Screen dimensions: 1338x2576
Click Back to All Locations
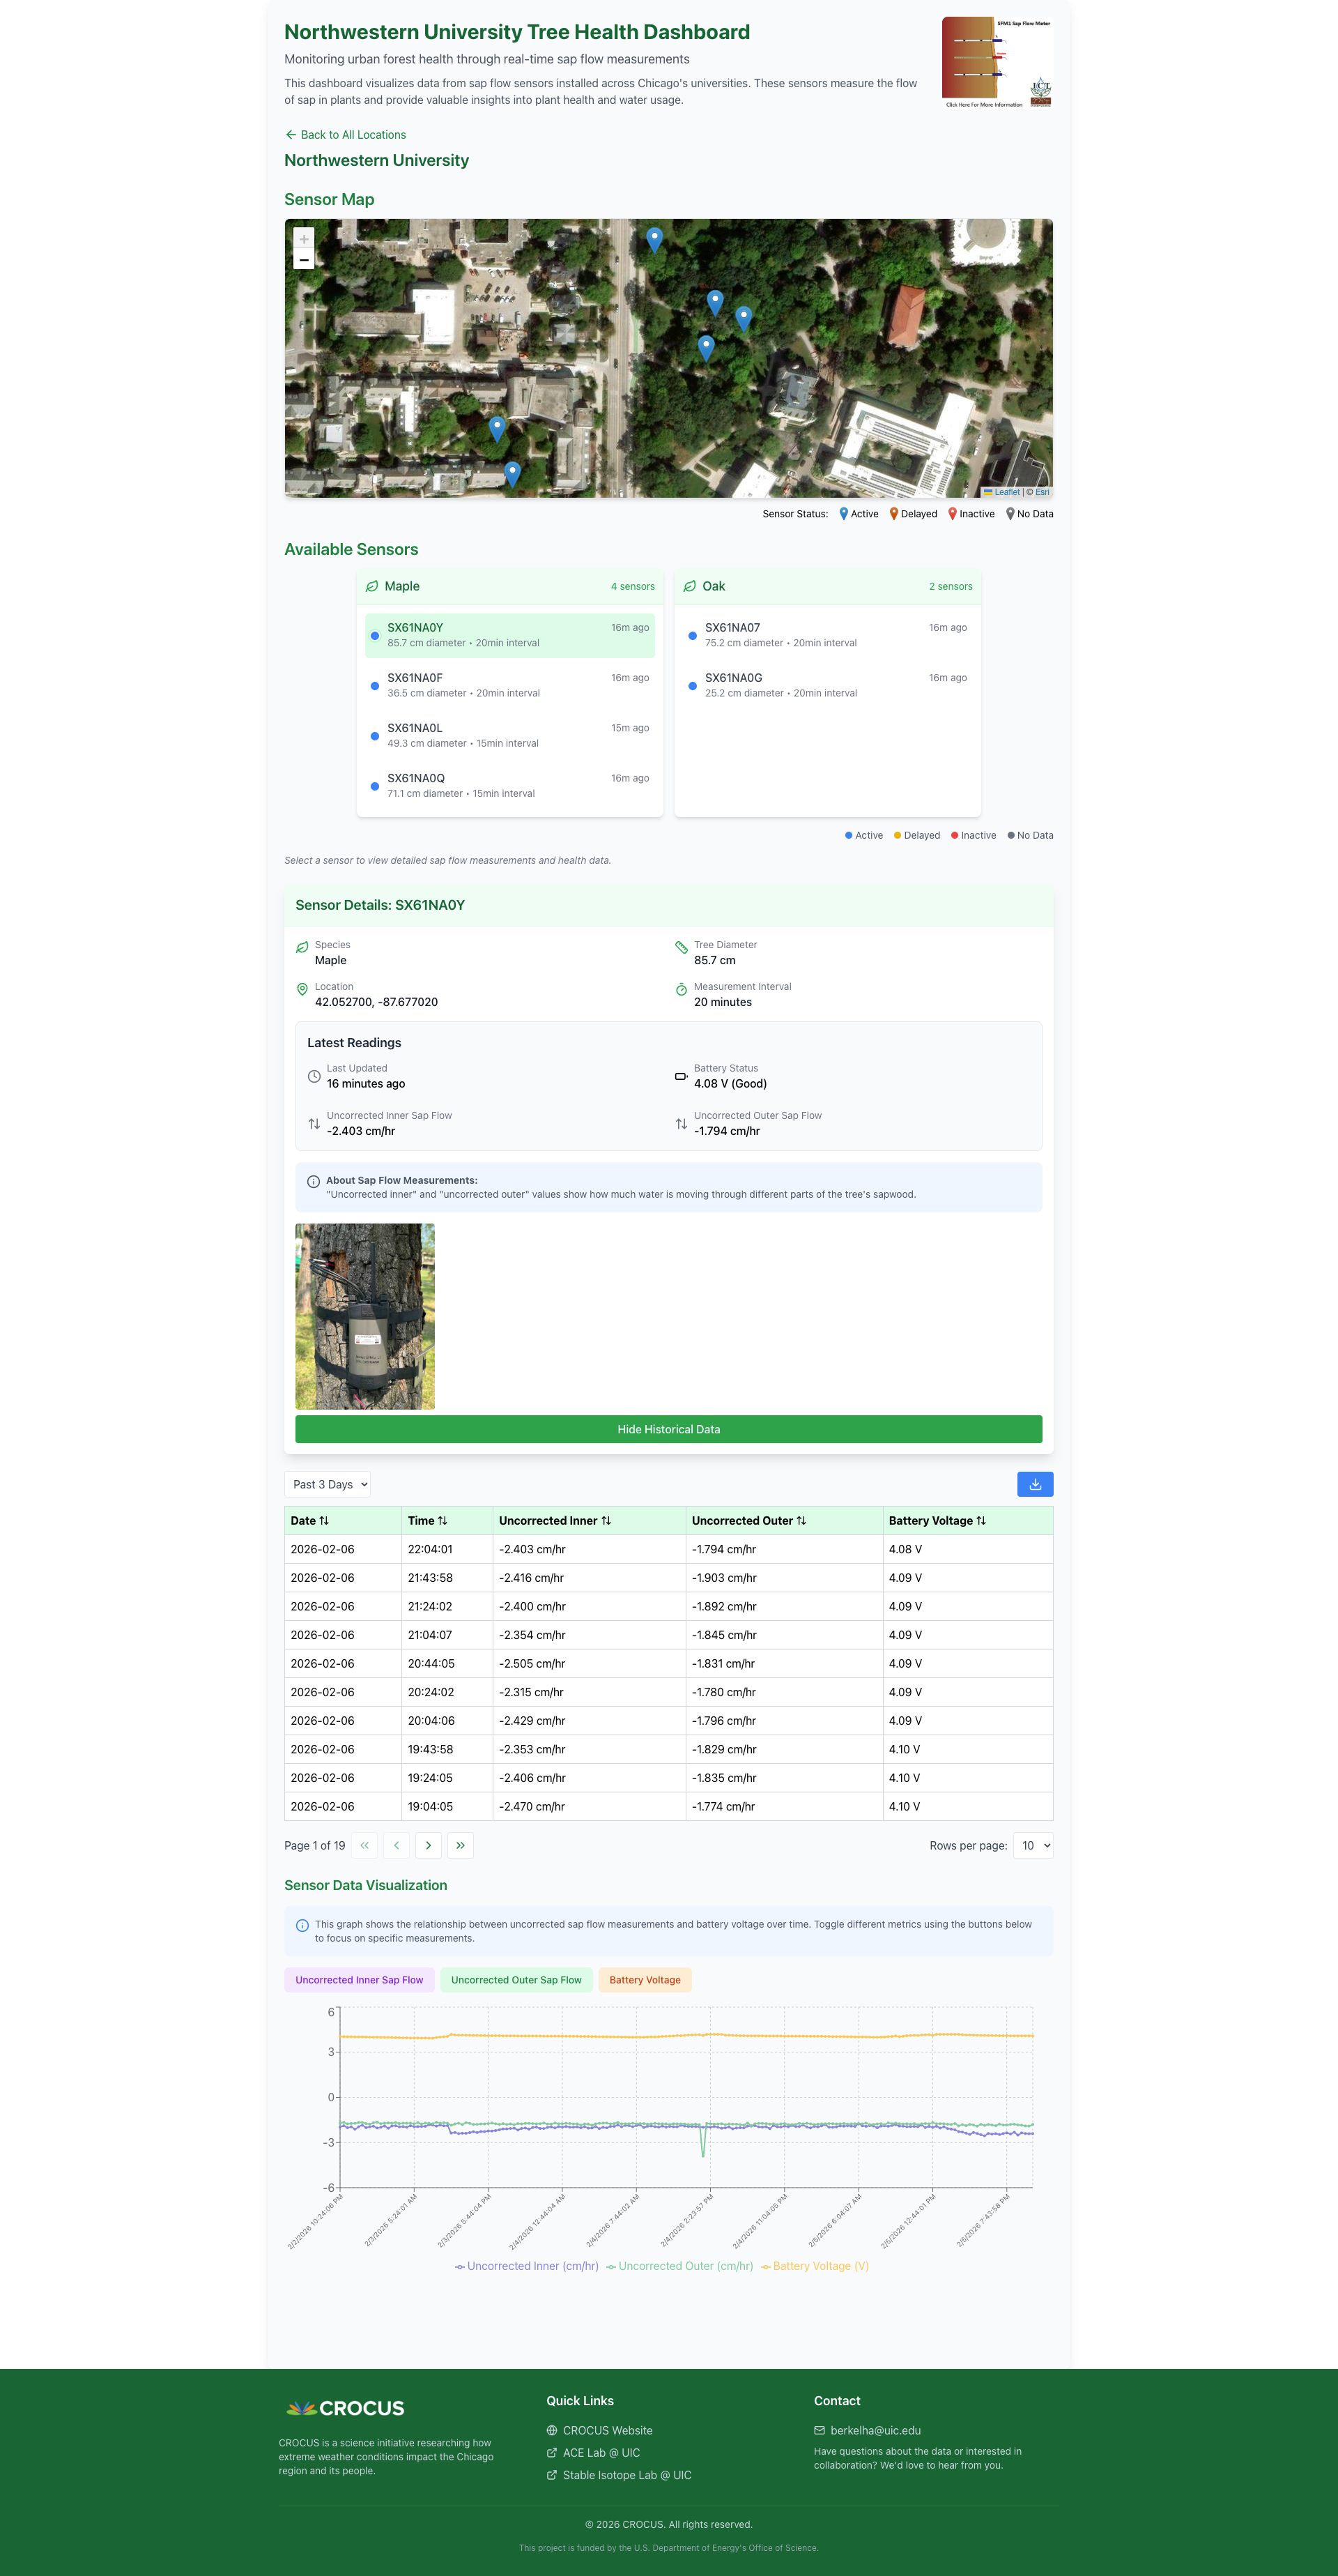click(x=346, y=134)
